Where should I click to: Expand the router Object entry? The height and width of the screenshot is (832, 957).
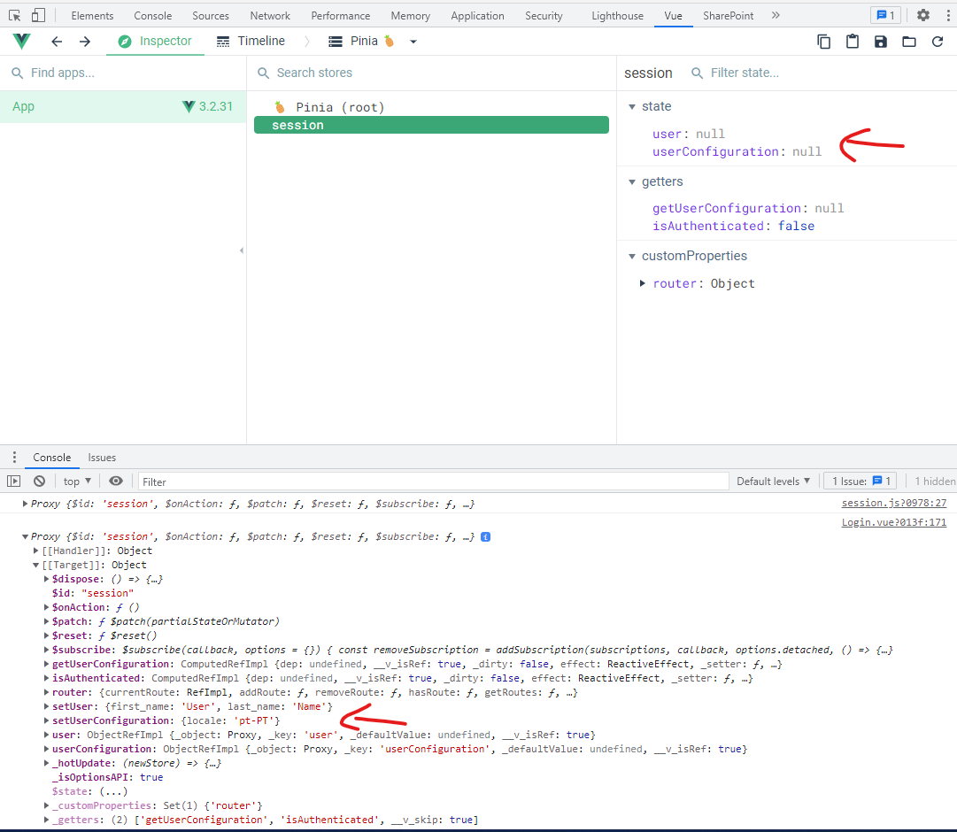643,283
